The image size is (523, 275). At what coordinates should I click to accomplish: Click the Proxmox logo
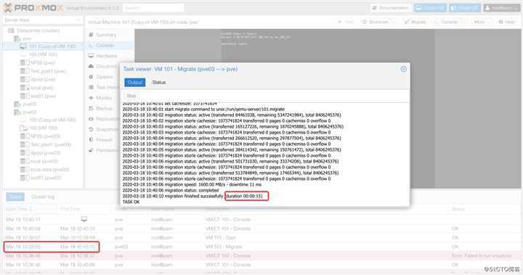(x=33, y=8)
